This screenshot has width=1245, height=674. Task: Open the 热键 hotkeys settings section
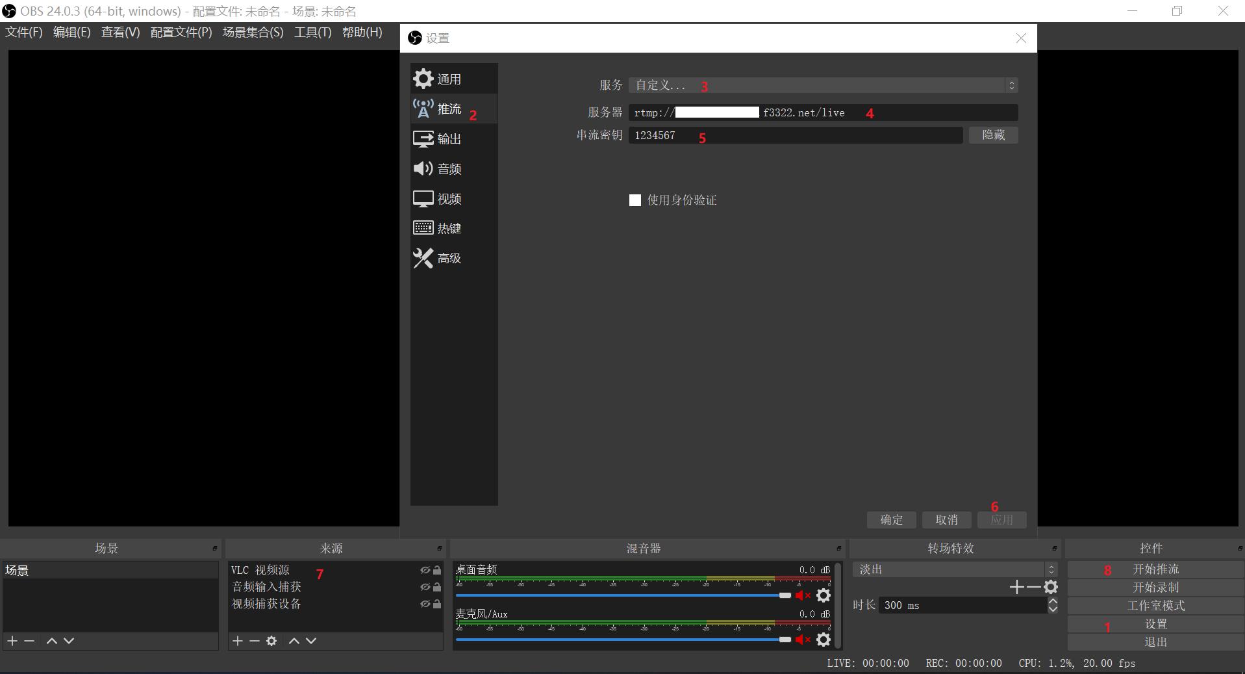[x=448, y=229]
